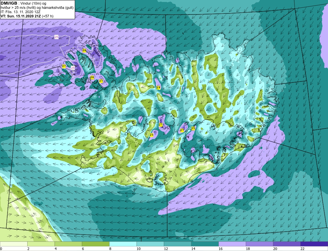Click the yellow "29" maximum gust label
This screenshot has width=328, height=251.
point(158,87)
